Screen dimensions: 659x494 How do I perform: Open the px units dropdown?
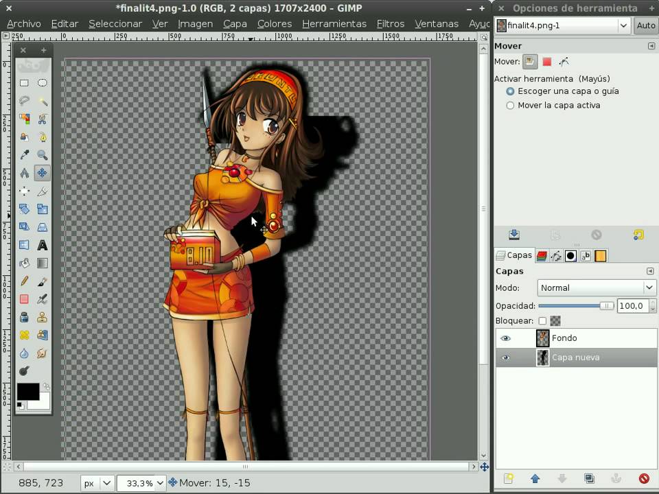97,483
